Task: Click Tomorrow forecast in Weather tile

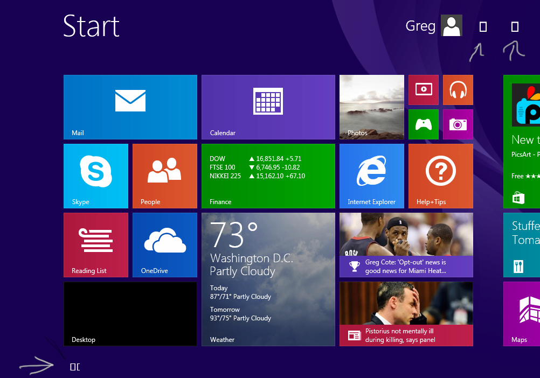Action: pos(240,314)
